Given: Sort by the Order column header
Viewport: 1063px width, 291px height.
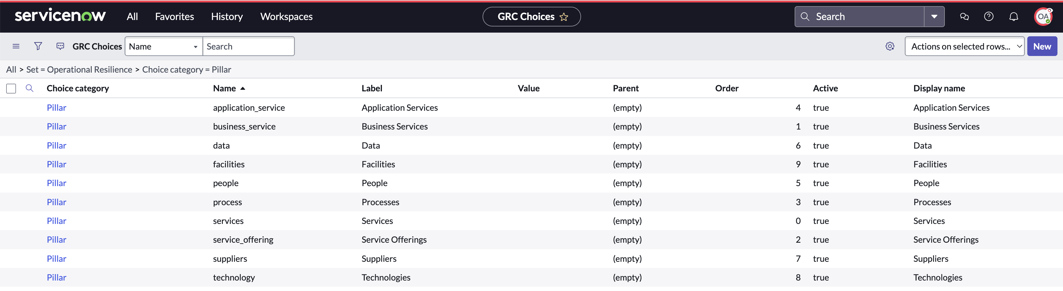Looking at the screenshot, I should tap(727, 88).
